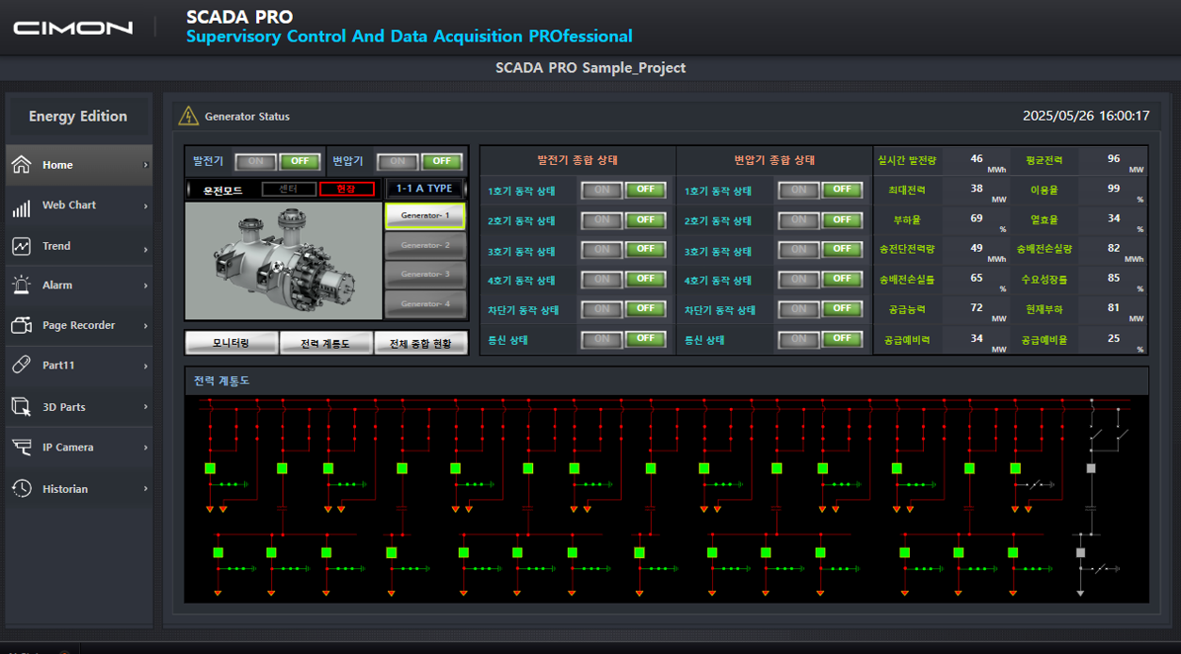
Task: Click the Web Chart bar graph icon
Action: [x=21, y=206]
